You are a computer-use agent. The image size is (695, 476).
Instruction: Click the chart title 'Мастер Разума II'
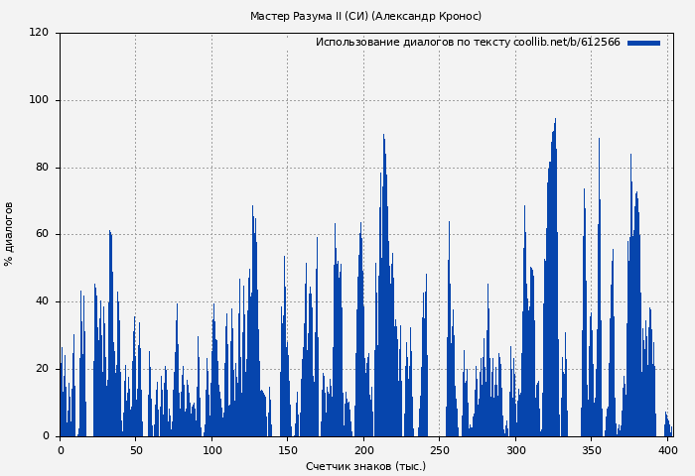365,16
